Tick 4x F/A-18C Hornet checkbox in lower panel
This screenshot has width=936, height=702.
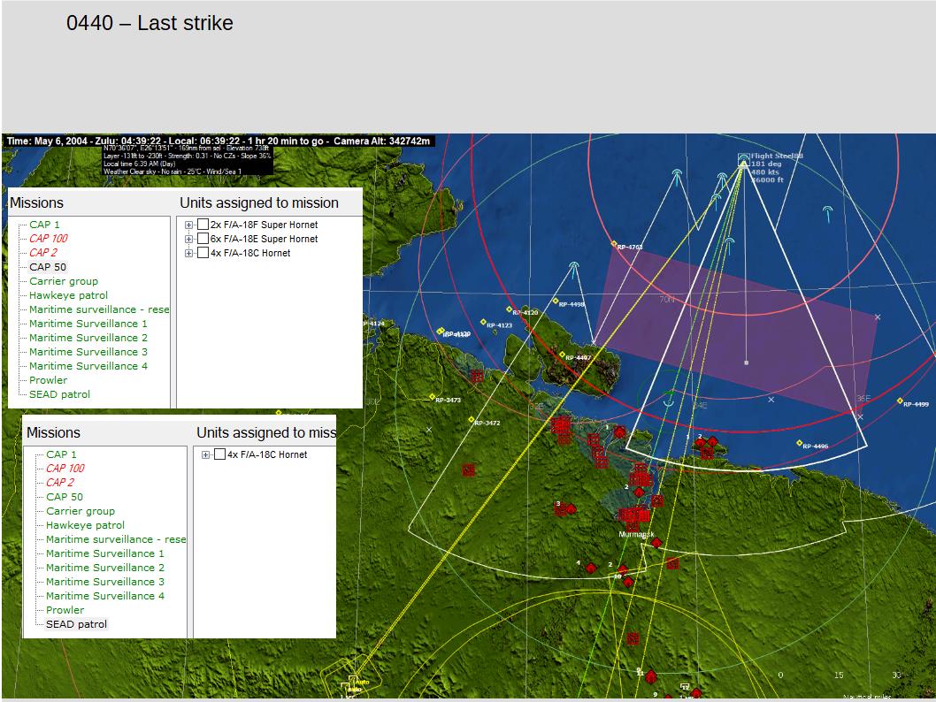[219, 454]
